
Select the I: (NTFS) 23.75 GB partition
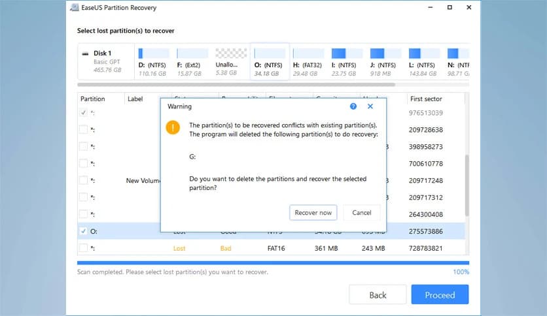346,62
